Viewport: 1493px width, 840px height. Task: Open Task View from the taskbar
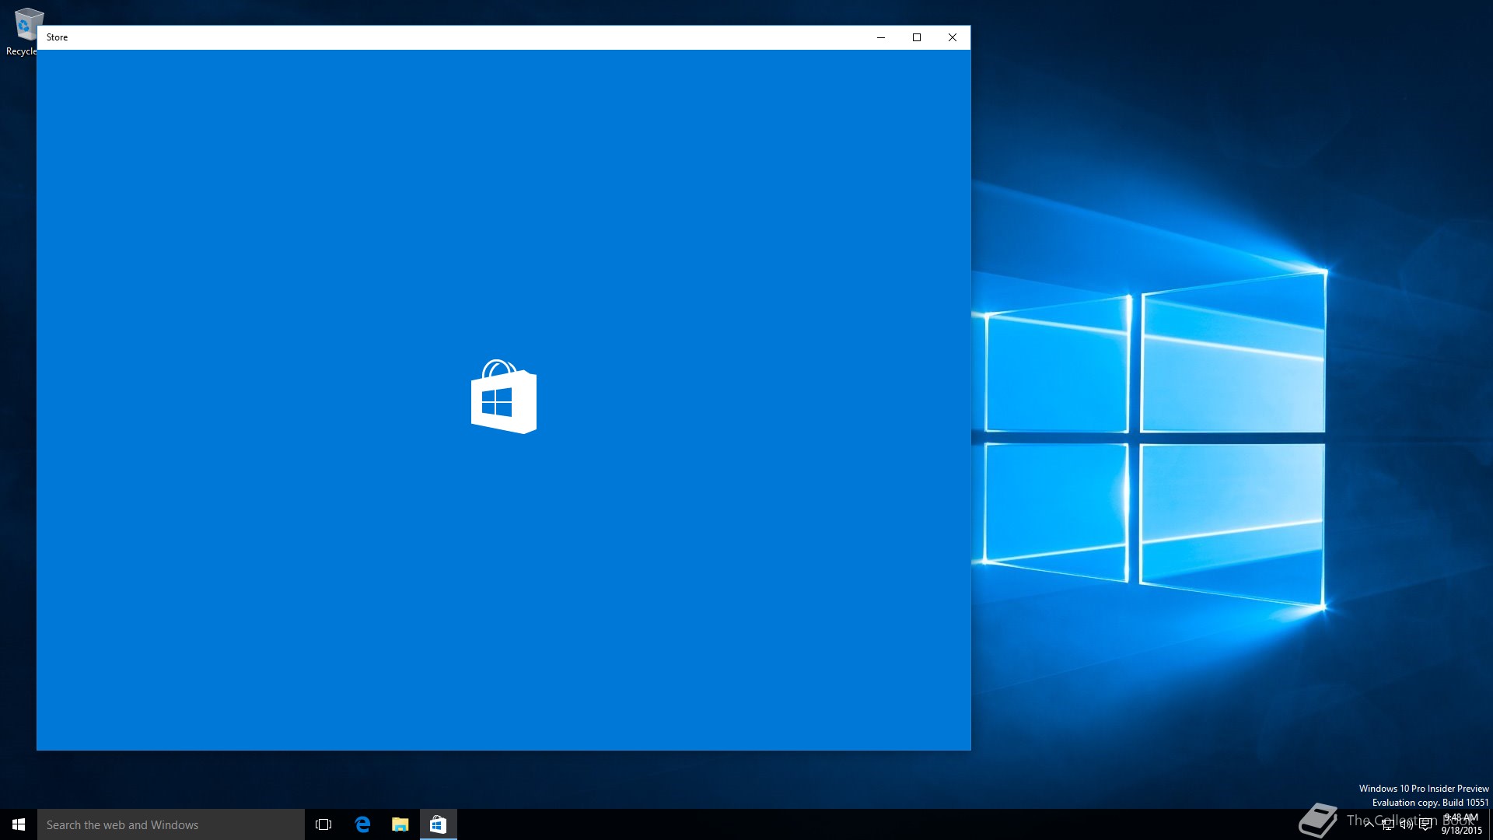(x=323, y=824)
